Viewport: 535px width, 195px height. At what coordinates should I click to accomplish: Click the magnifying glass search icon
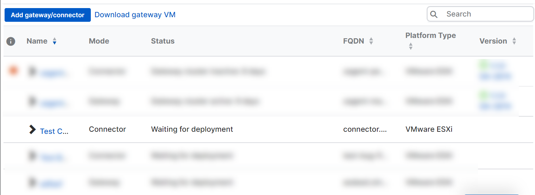[434, 14]
